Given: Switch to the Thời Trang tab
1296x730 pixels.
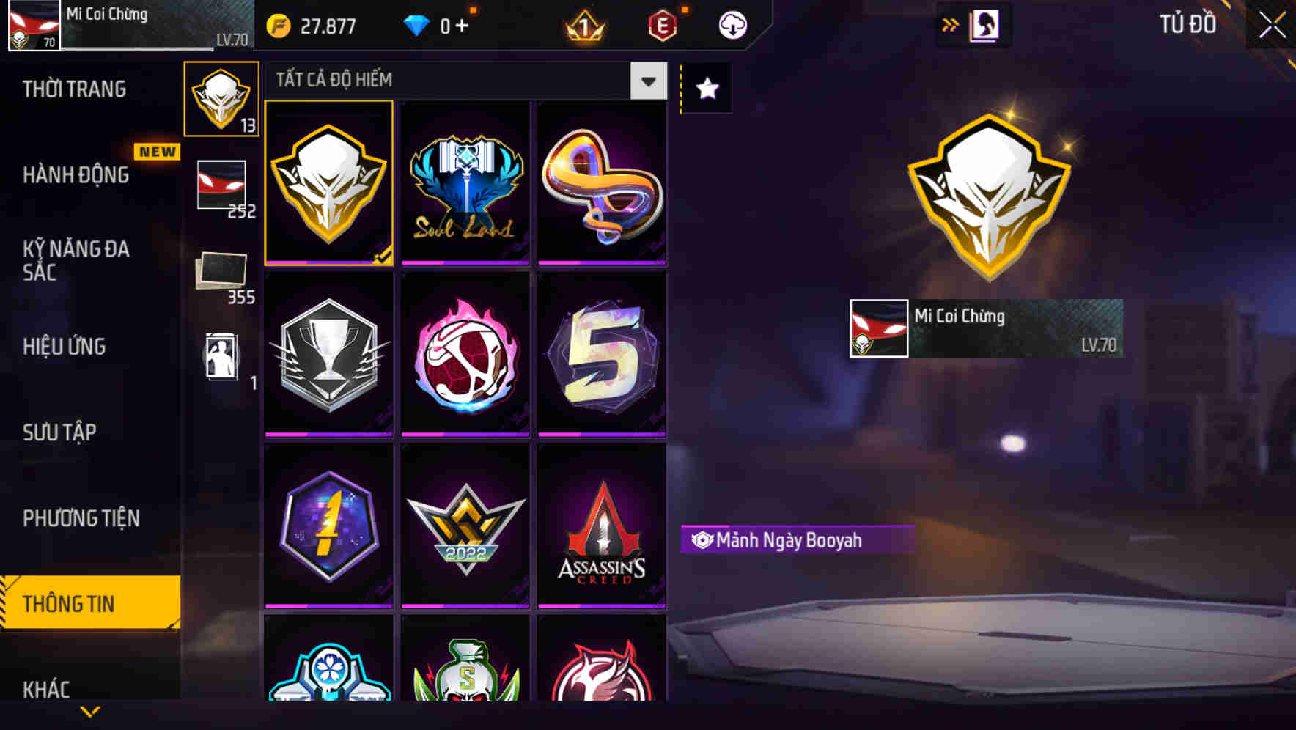Looking at the screenshot, I should click(74, 89).
